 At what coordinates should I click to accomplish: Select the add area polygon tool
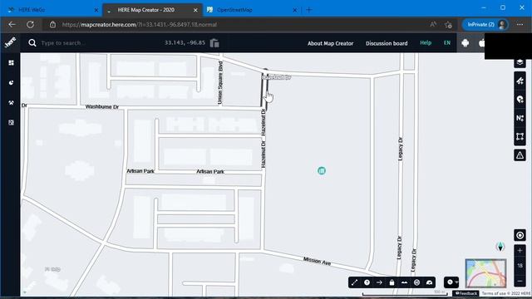pos(520,136)
